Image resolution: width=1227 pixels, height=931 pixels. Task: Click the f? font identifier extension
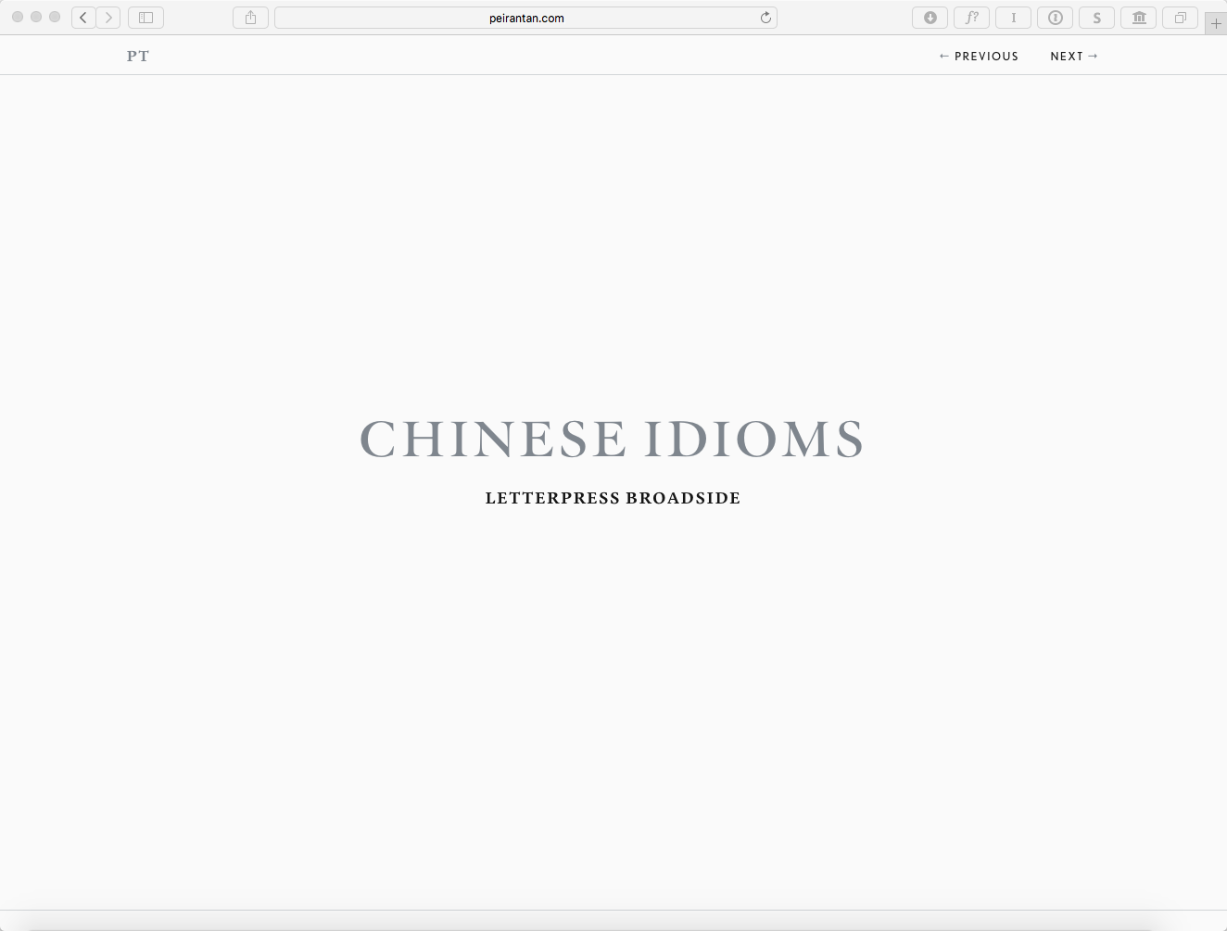click(971, 18)
